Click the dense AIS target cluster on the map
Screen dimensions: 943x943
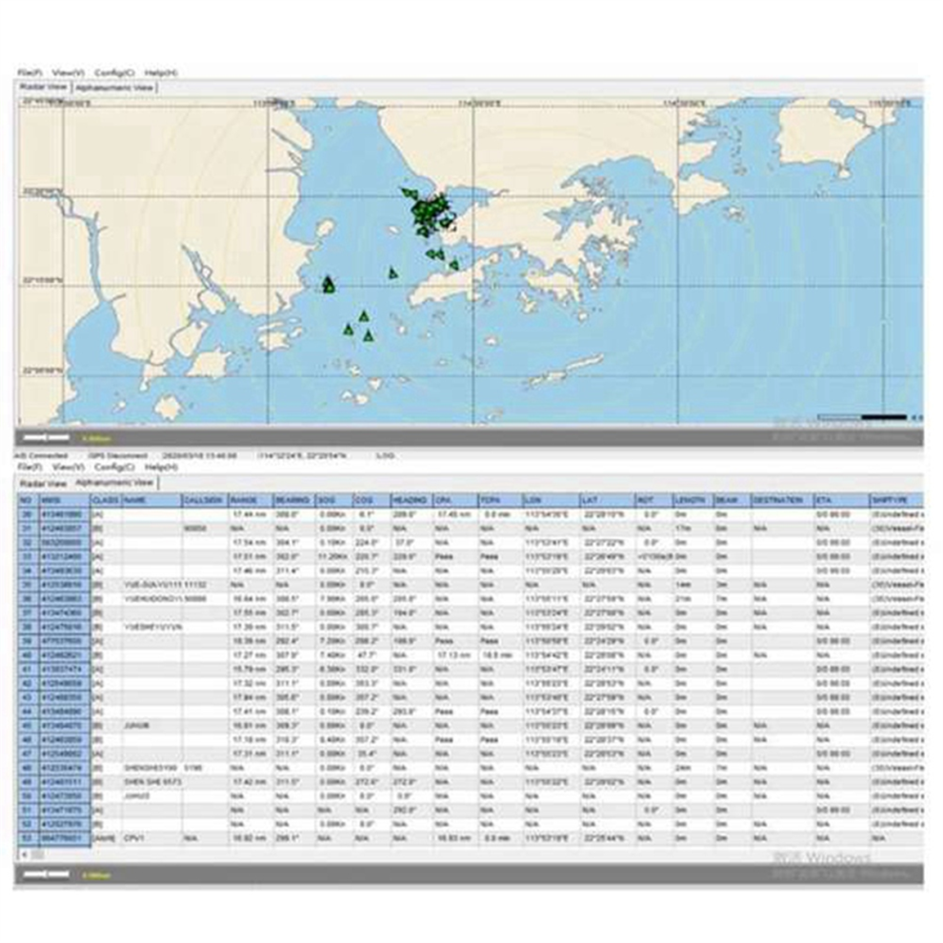click(x=431, y=214)
